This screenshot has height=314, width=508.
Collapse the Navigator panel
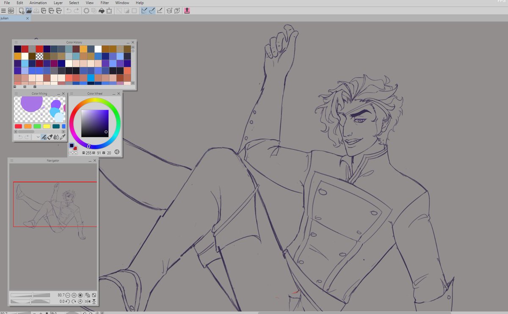(91, 160)
